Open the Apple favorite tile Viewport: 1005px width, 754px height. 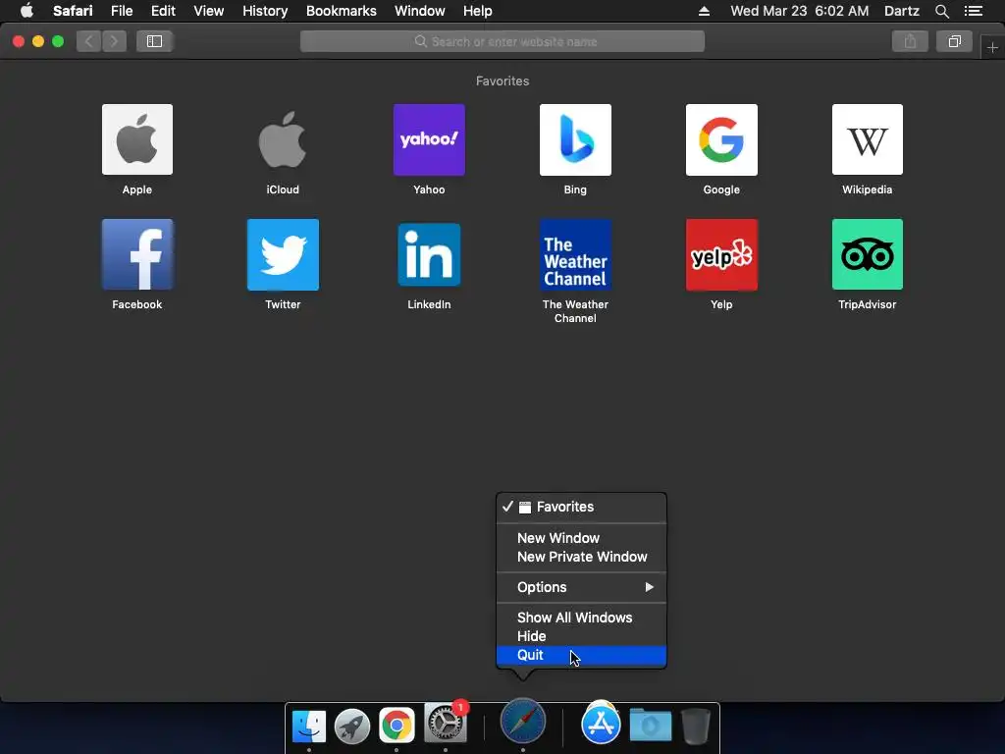point(137,139)
